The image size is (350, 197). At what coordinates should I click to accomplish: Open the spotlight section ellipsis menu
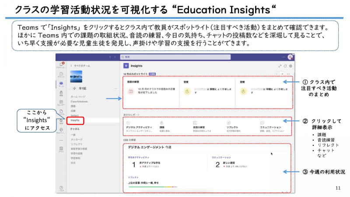coord(288,74)
